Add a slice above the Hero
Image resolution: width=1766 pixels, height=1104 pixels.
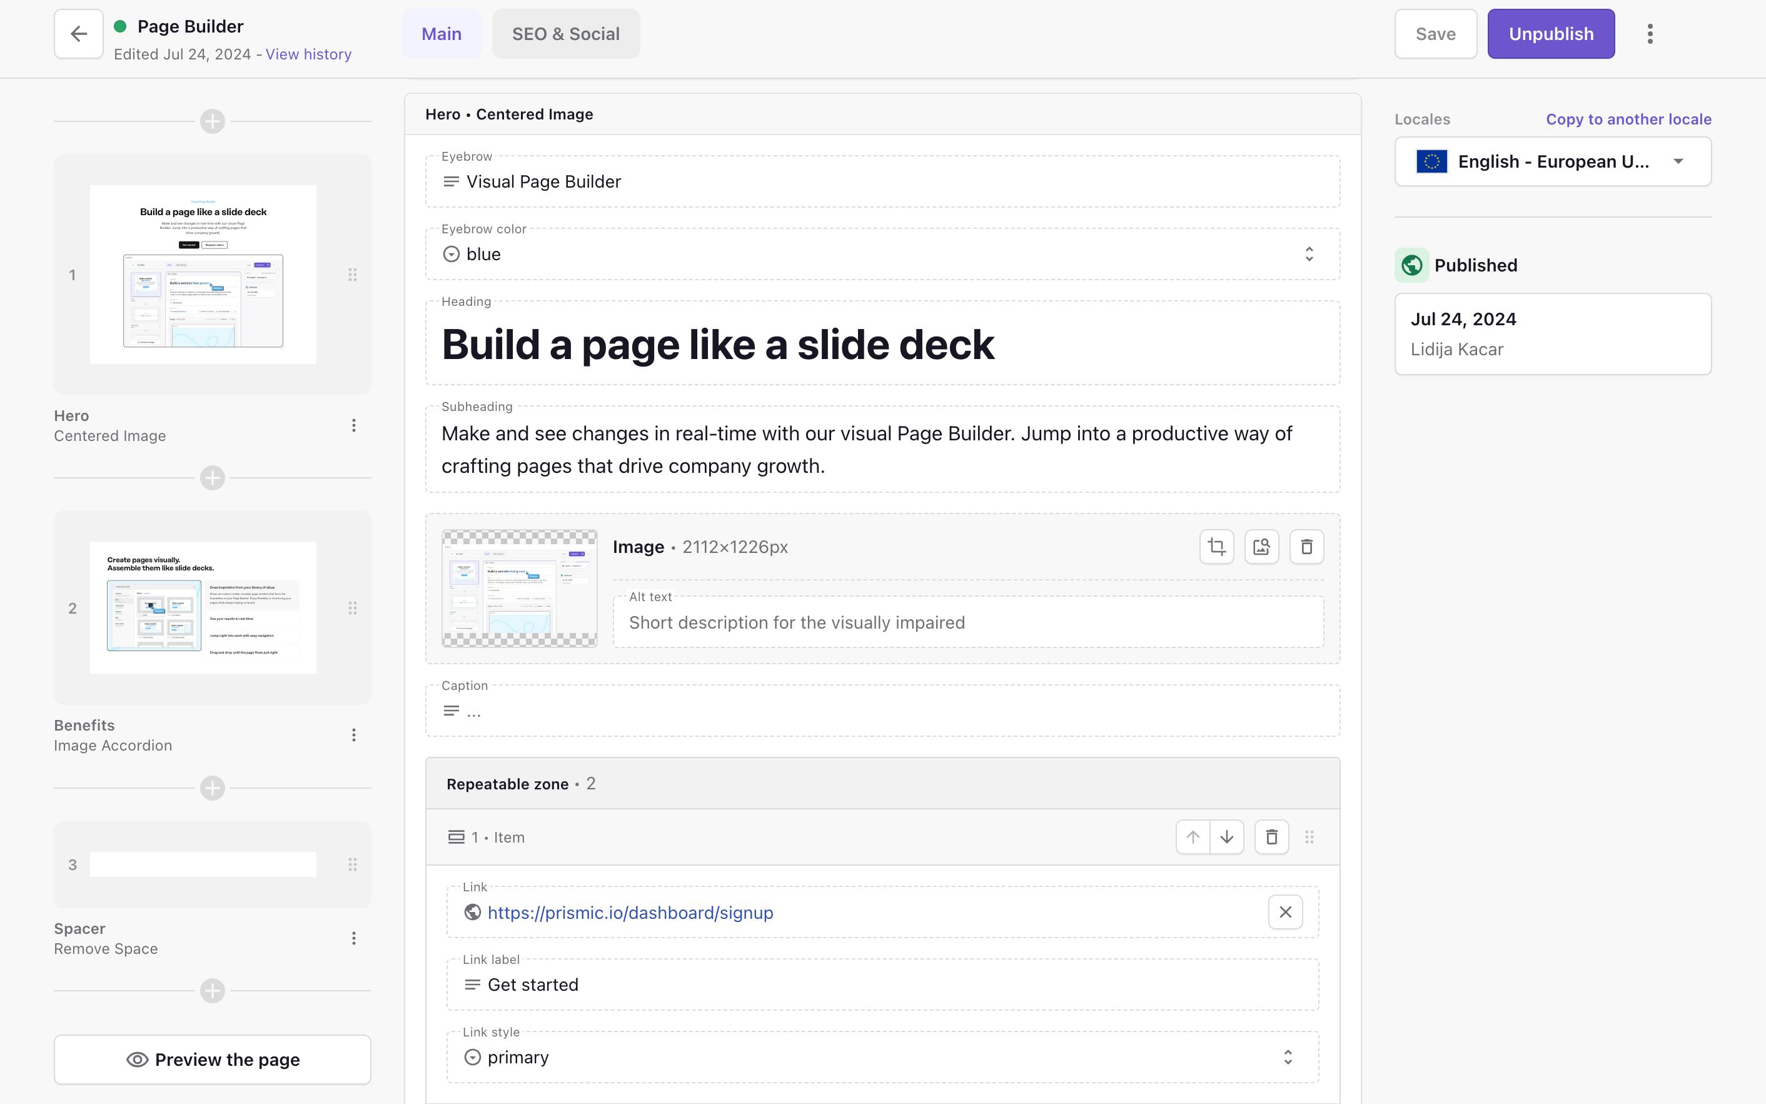pos(213,121)
